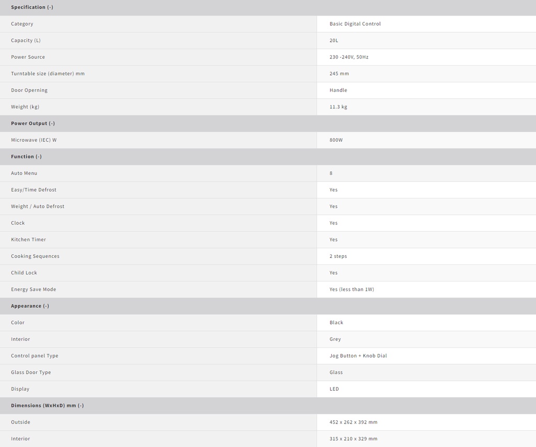This screenshot has height=447, width=536.
Task: Select the 245 mm turntable size value
Action: point(339,74)
